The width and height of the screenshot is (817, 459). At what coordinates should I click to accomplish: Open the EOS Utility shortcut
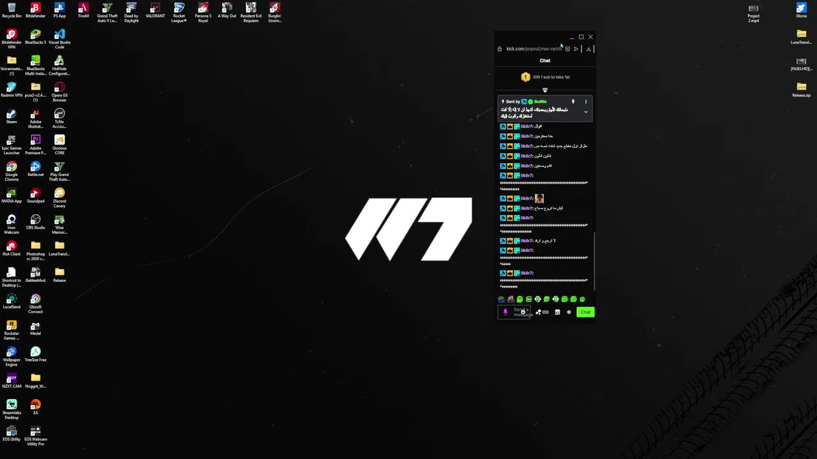coord(11,434)
